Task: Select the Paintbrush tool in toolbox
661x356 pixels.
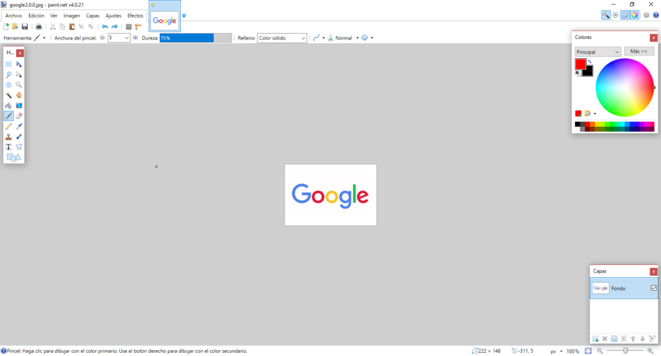Action: 8,116
